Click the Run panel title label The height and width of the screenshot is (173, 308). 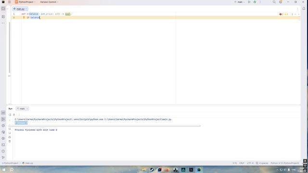[x=11, y=109]
